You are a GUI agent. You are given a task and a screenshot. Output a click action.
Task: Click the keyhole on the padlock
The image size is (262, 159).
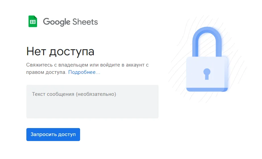(207, 74)
